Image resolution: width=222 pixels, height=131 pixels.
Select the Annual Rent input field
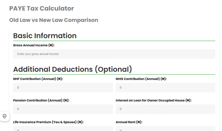(165, 129)
